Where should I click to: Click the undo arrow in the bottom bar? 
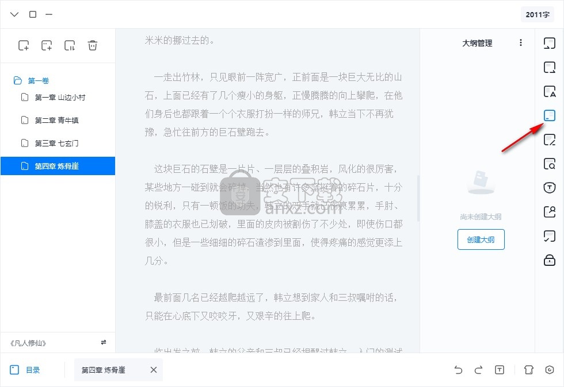458,370
